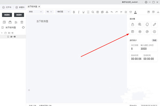This screenshot has height=106, width=160.
Task: Click the scissors cut icon
Action: (x=107, y=12)
